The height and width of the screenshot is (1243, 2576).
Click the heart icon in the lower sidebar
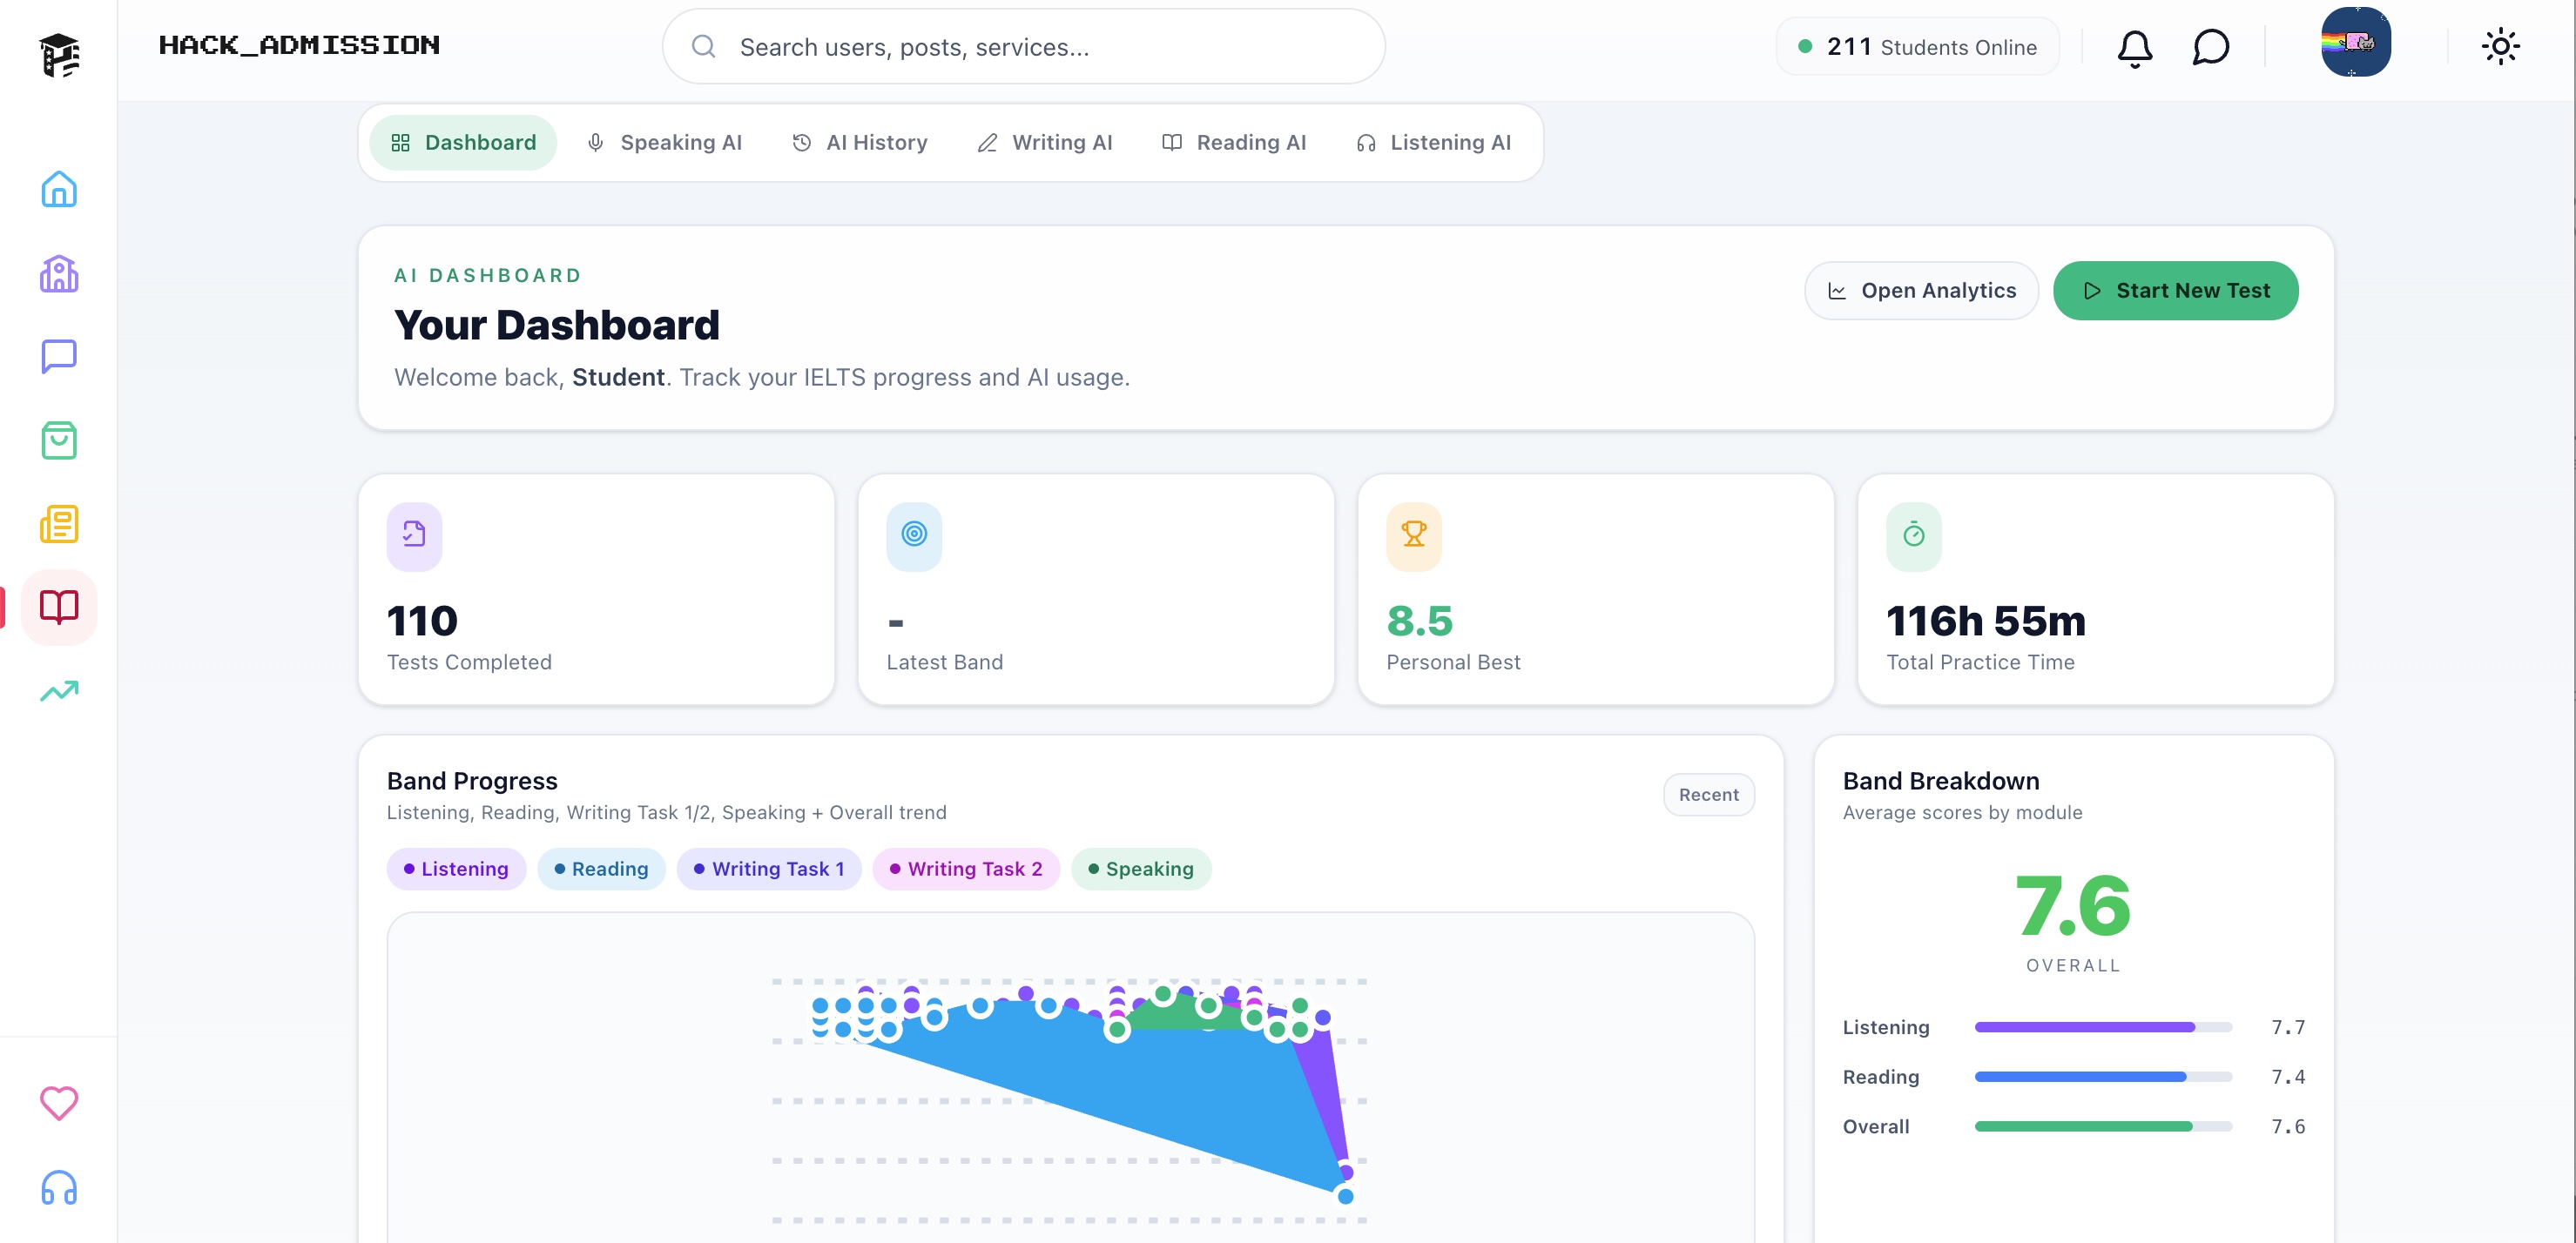58,1103
